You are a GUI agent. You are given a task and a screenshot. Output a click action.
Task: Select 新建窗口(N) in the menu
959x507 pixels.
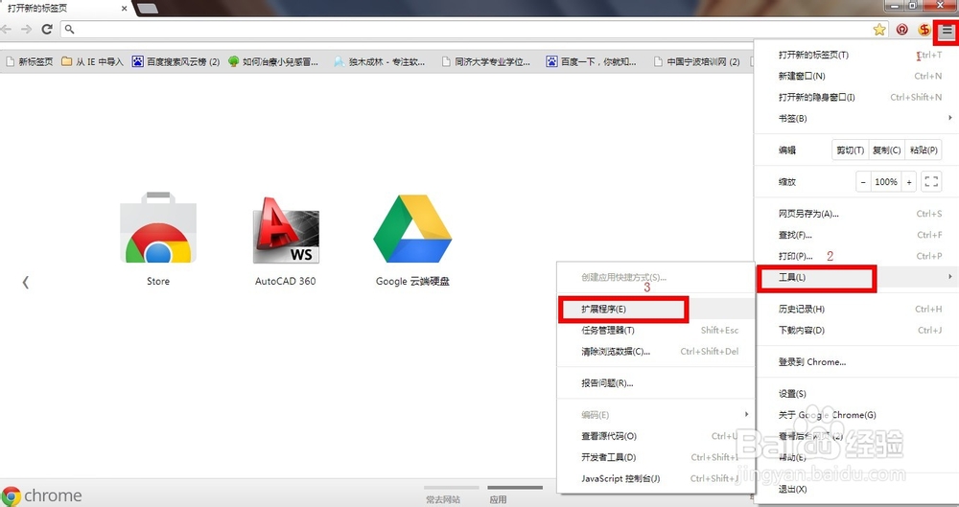[x=856, y=76]
